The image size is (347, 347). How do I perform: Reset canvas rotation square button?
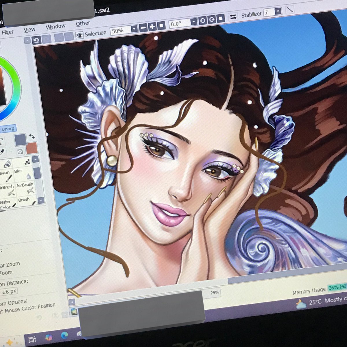[x=221, y=19]
